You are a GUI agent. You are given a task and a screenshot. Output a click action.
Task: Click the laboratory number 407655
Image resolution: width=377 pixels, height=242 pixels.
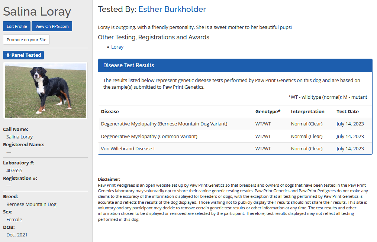pyautogui.click(x=14, y=170)
